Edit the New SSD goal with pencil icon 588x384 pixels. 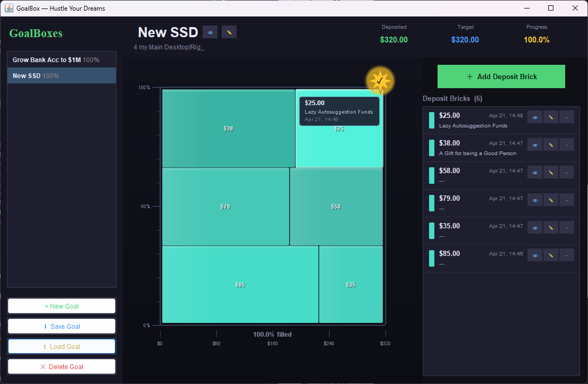click(229, 32)
